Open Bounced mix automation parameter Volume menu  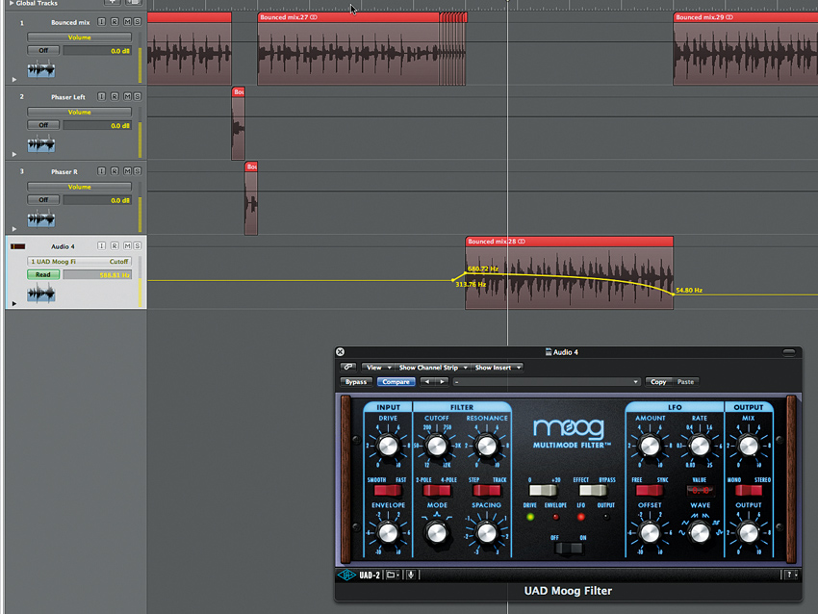(x=79, y=37)
